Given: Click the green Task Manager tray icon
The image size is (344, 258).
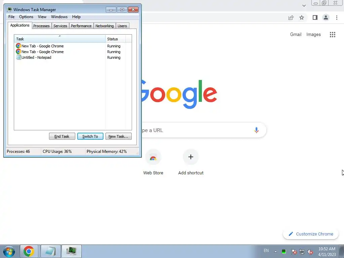Looking at the screenshot, I should [x=284, y=251].
